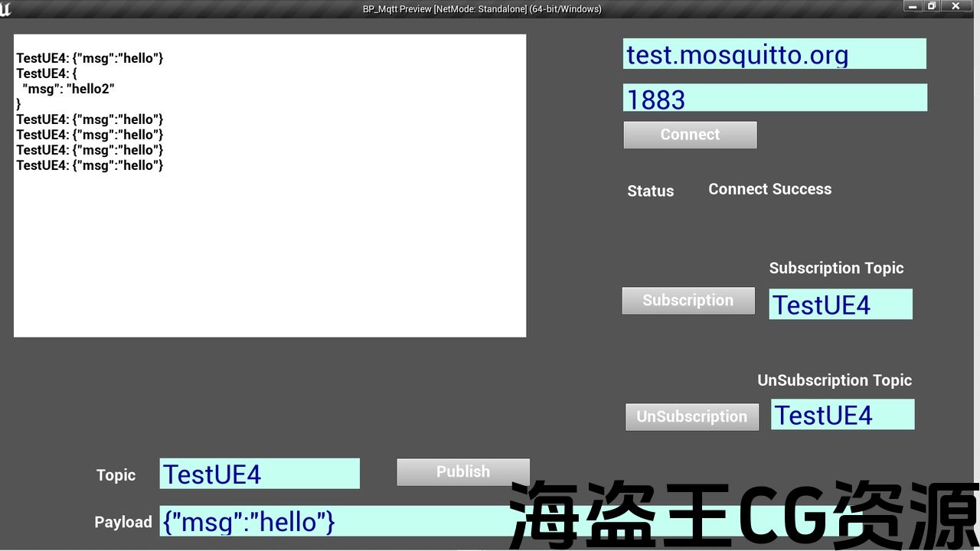Click the BP_Mqtt Preview title bar text
Viewport: 980px width, 551px height.
tap(482, 9)
